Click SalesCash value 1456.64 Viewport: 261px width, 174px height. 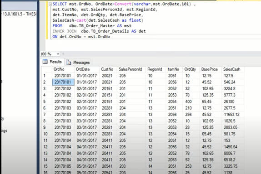[x=231, y=147]
